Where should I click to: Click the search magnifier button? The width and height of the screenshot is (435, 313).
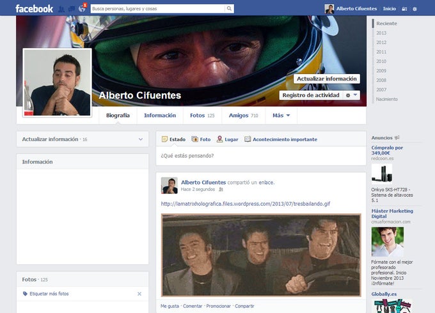(229, 8)
